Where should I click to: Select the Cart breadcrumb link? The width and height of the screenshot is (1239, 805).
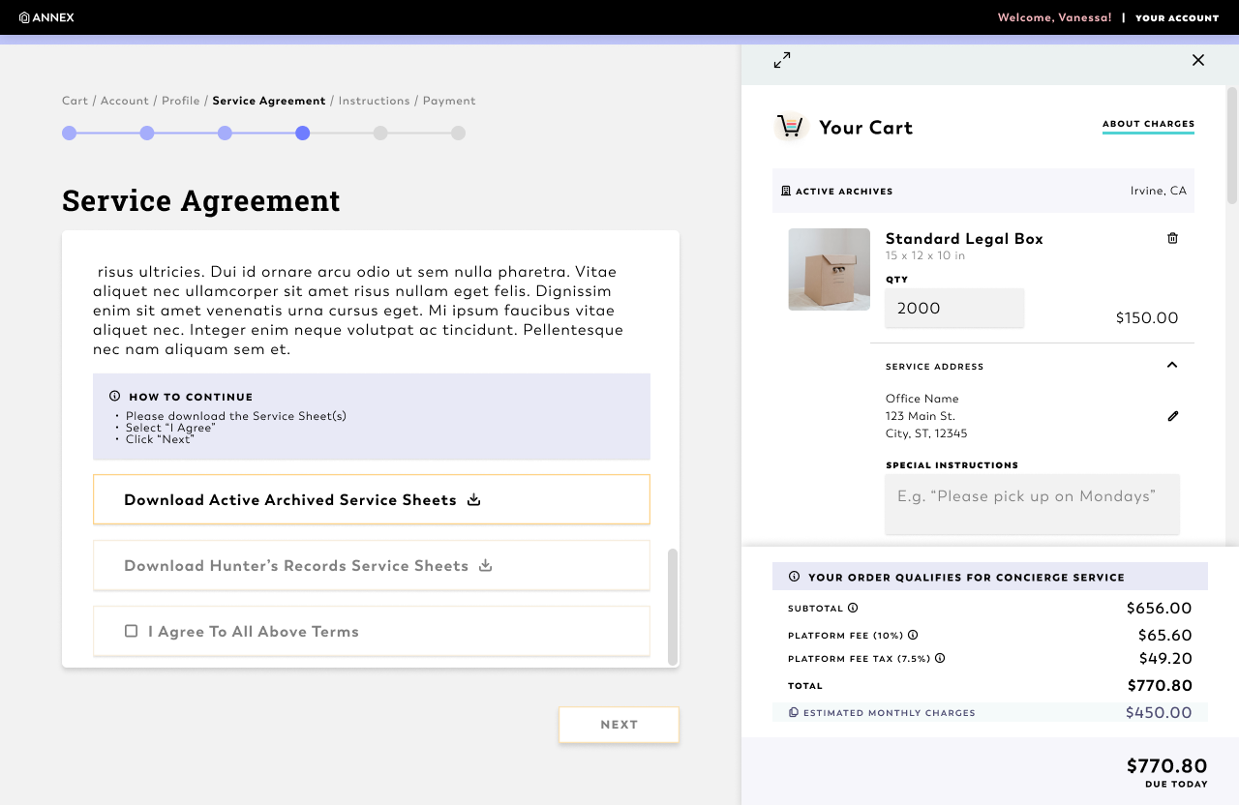click(75, 101)
